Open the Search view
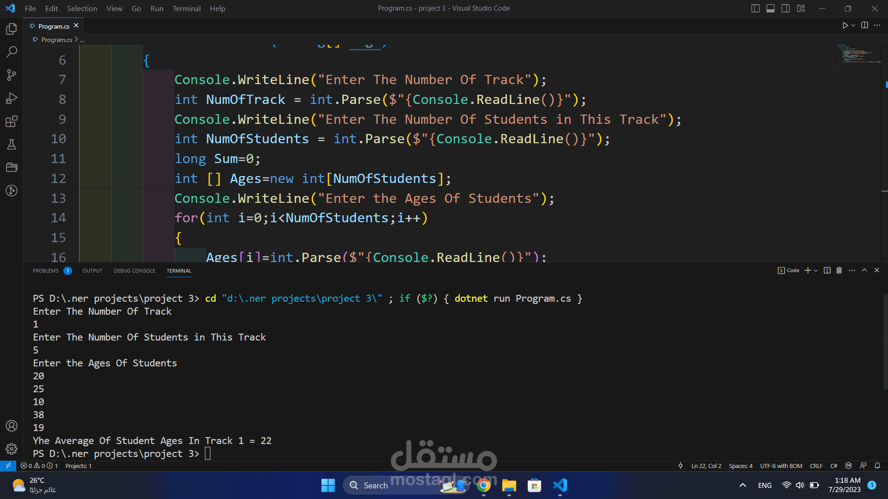The height and width of the screenshot is (499, 888). (12, 52)
